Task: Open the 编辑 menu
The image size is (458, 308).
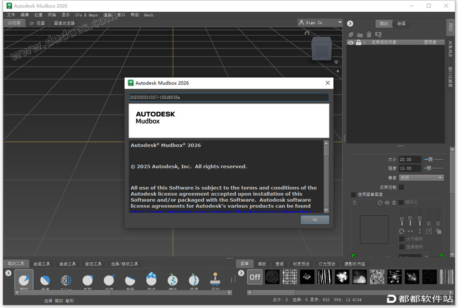Action: (25, 15)
